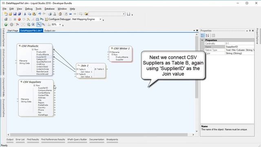The image size is (261, 147).
Task: Click the green check Validate icon
Action: (6, 24)
